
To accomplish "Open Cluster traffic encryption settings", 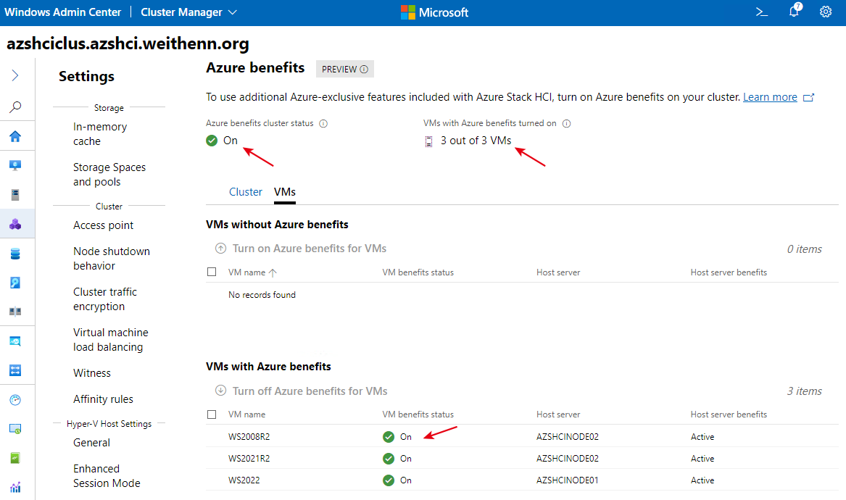I will click(x=104, y=299).
